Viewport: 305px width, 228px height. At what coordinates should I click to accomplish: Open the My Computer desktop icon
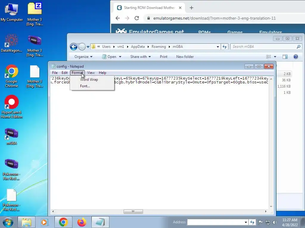point(12,12)
